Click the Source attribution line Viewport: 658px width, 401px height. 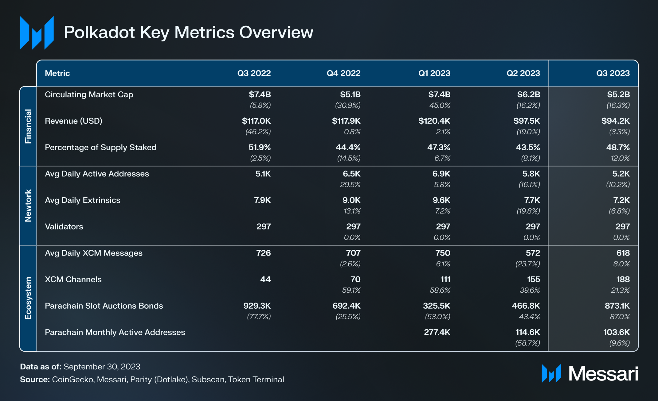point(152,380)
